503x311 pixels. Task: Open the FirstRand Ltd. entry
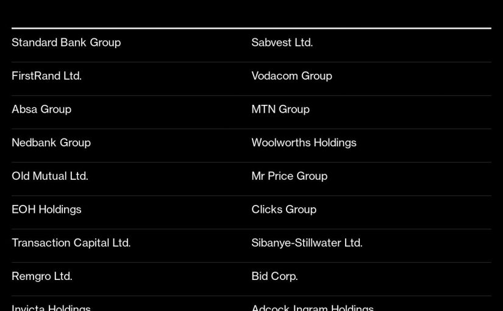(46, 76)
